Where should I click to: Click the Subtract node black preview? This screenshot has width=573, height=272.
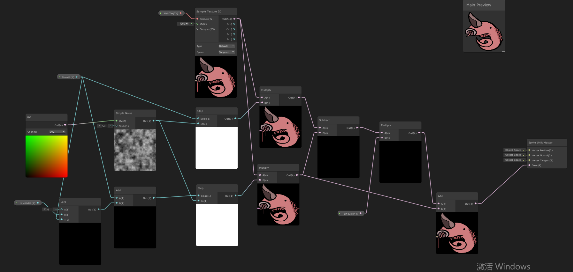tap(339, 157)
